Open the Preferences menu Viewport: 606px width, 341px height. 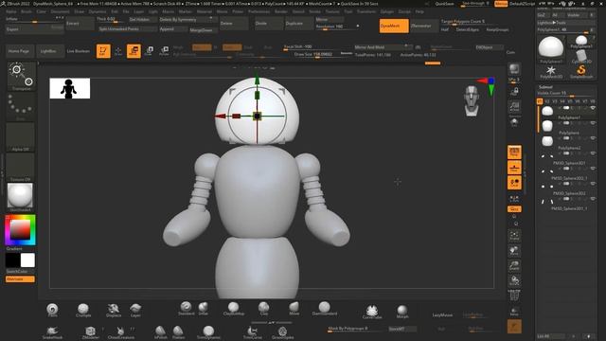[258, 11]
